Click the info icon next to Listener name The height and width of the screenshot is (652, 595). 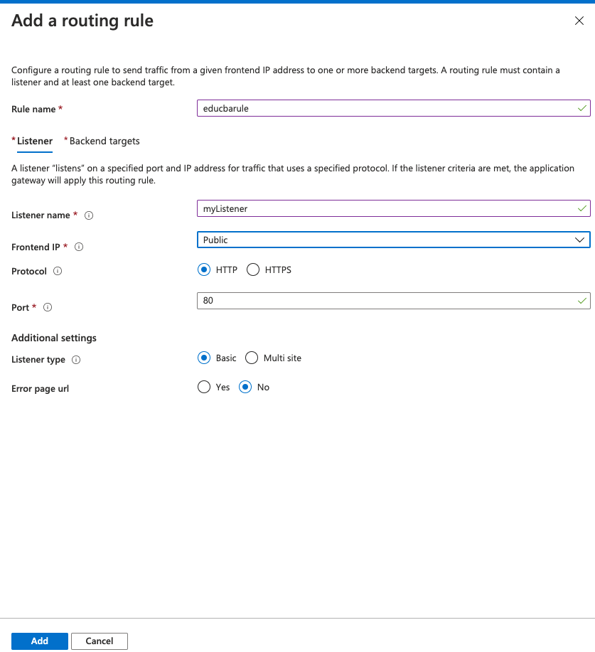click(89, 215)
